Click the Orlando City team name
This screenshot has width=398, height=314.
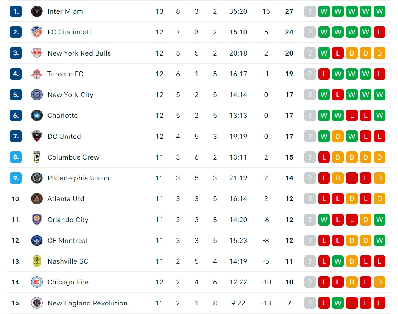click(68, 220)
